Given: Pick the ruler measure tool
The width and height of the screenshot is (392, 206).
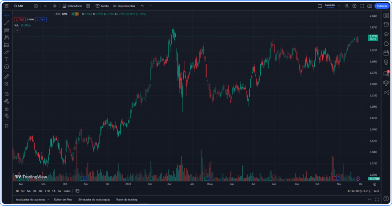Looking at the screenshot, I should pos(7,76).
